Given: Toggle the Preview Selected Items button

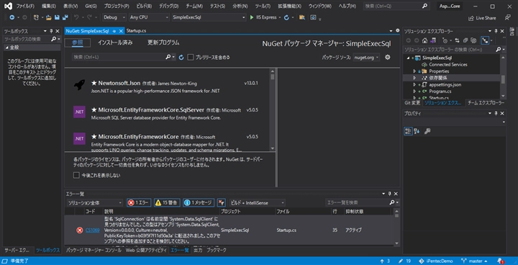Looking at the screenshot, I should (485, 40).
